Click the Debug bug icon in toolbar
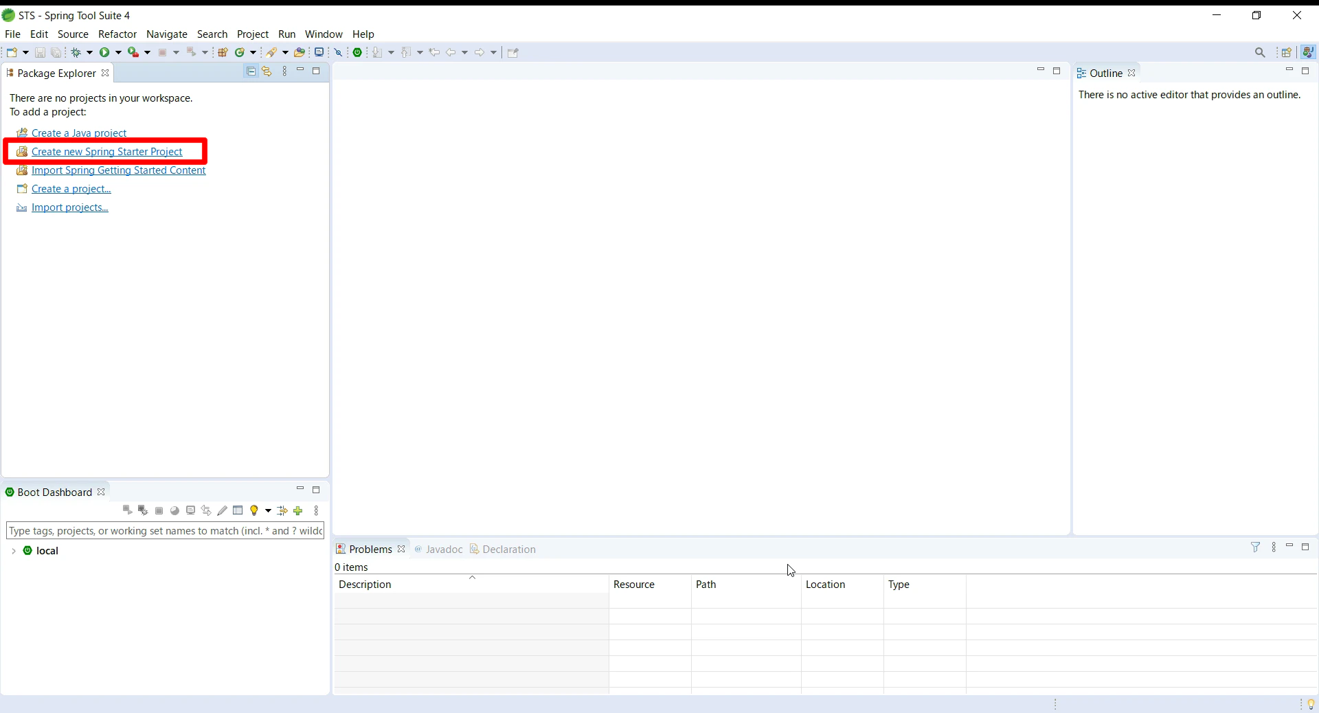The height and width of the screenshot is (713, 1319). (76, 52)
